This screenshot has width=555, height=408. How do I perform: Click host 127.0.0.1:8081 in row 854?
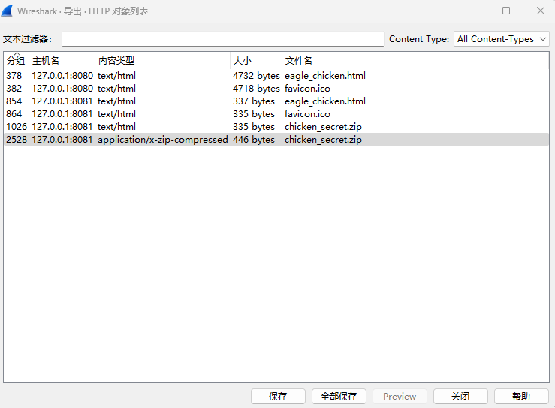tap(62, 101)
